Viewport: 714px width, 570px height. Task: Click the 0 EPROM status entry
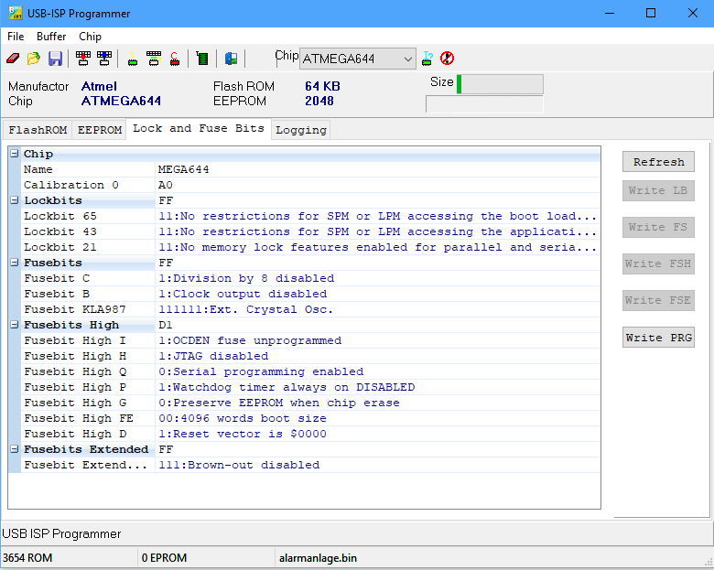tap(164, 558)
